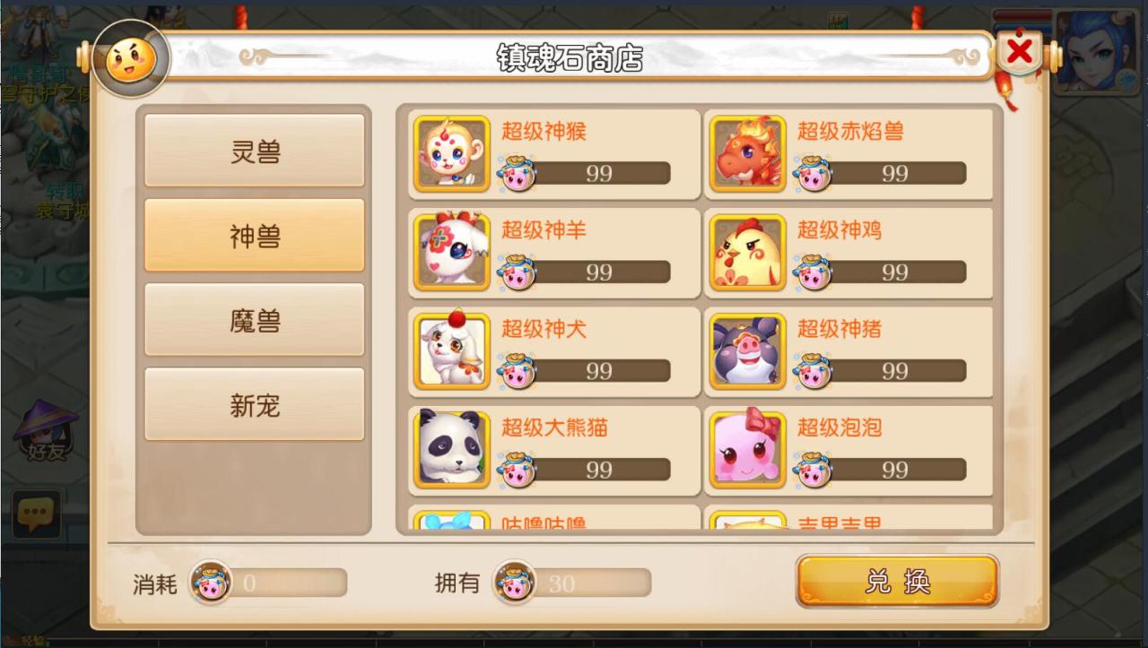1148x648 pixels.
Task: Select the 超级神猴 monkey pet icon
Action: coord(452,154)
